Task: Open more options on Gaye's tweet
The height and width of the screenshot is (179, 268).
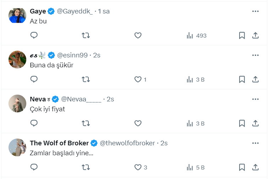Action: click(255, 11)
